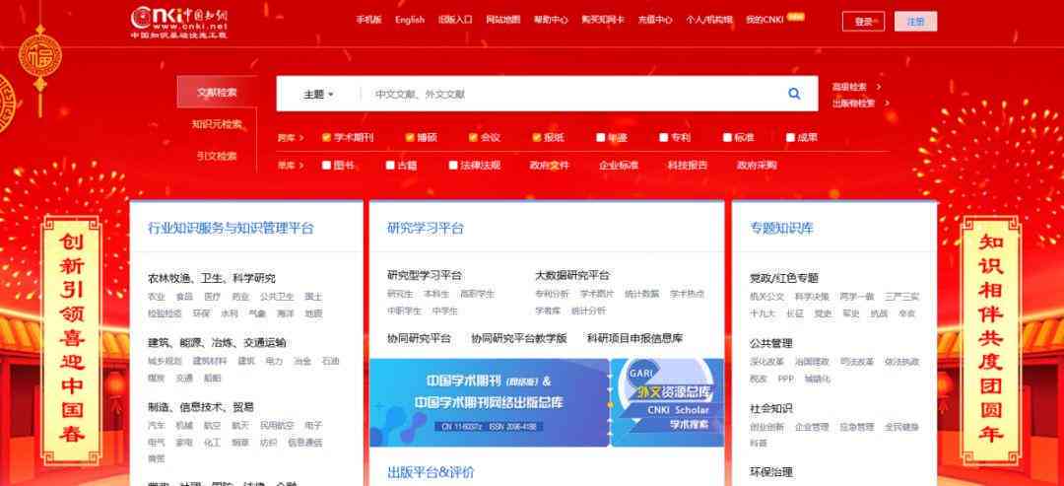Open the 中国学术期刊网络出版总库 banner

(490, 402)
